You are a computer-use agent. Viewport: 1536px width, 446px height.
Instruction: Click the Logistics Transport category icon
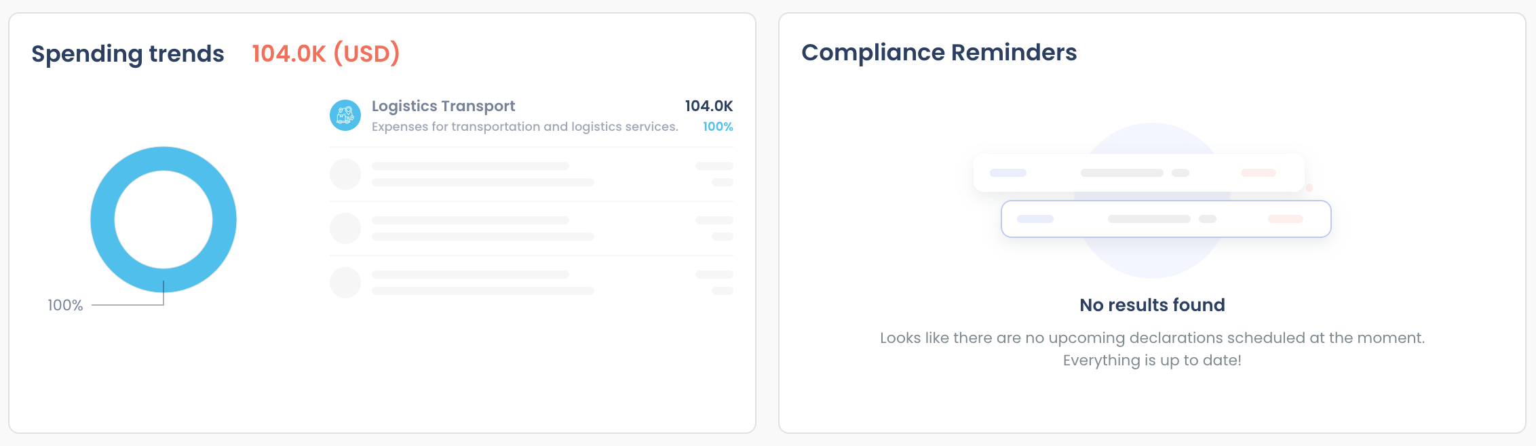click(345, 115)
